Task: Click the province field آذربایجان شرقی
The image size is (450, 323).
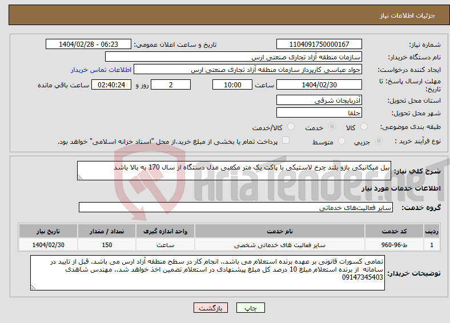Action: pos(319,100)
